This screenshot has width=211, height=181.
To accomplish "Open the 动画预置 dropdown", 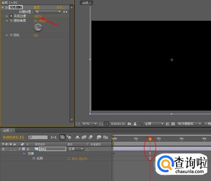I will pyautogui.click(x=48, y=12).
